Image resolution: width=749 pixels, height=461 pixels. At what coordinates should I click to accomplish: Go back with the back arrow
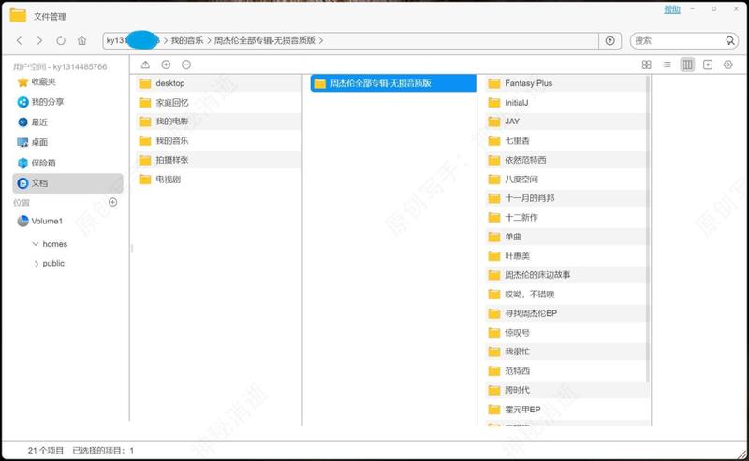[19, 40]
